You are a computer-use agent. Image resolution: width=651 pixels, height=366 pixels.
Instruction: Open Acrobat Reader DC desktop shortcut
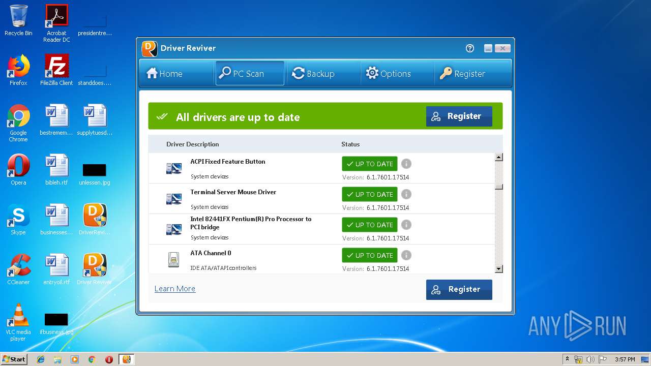point(56,23)
